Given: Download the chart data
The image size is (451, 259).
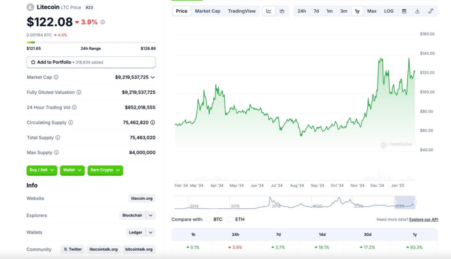Looking at the screenshot, I should (x=418, y=11).
